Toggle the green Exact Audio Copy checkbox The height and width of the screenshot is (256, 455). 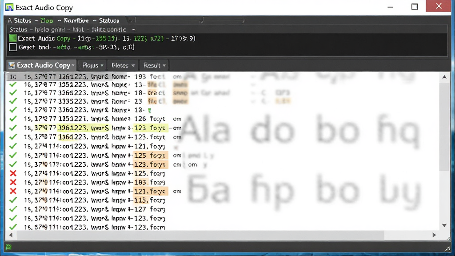point(13,38)
